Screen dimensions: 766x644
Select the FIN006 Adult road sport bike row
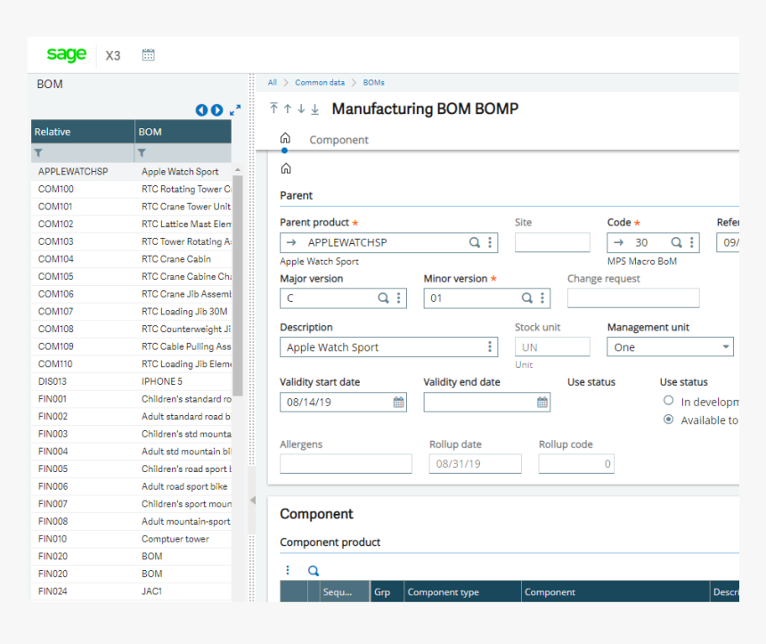click(x=132, y=486)
